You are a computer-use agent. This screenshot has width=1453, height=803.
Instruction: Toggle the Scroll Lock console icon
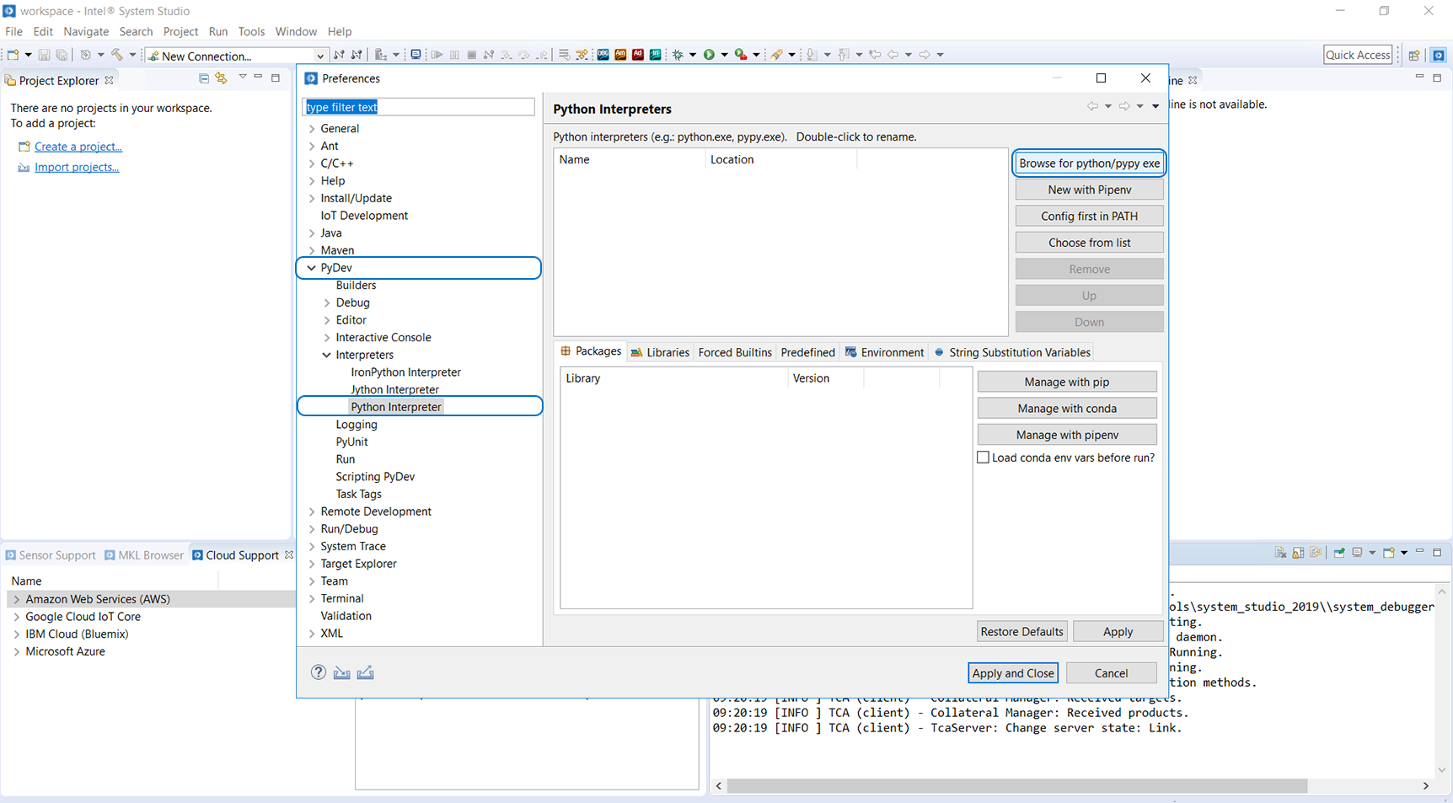(1298, 553)
